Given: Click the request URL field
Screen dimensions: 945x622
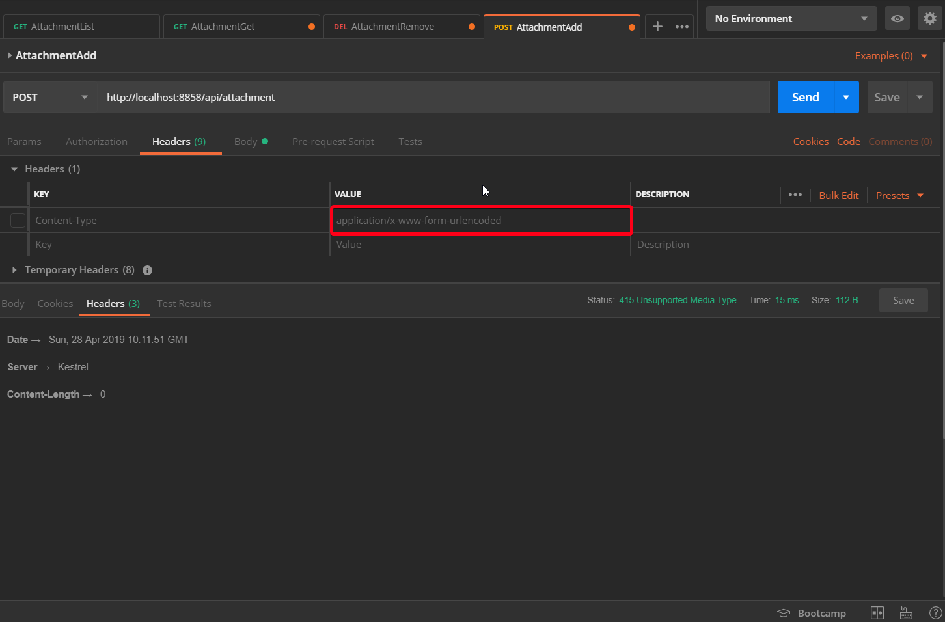Looking at the screenshot, I should pos(433,97).
